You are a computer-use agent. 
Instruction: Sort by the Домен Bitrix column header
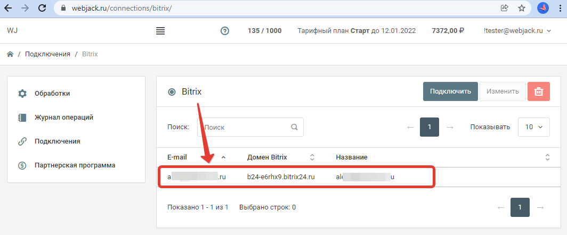pyautogui.click(x=267, y=157)
